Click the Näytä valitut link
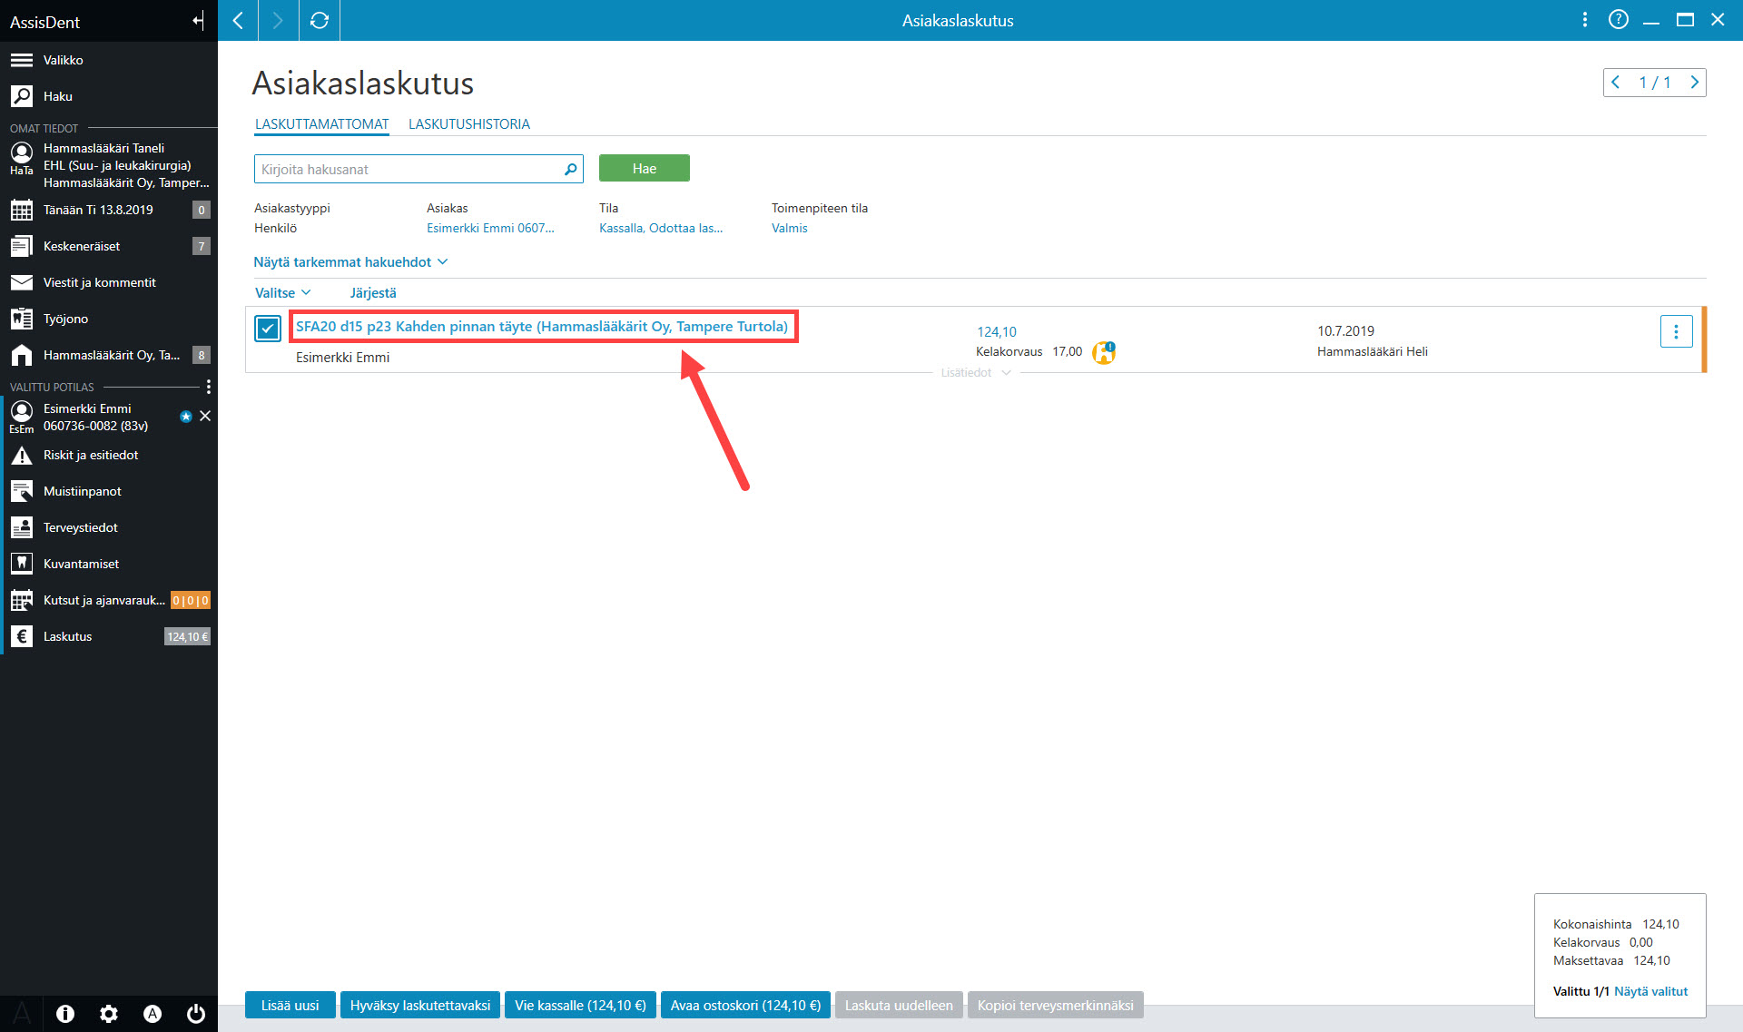The image size is (1743, 1032). (1650, 991)
